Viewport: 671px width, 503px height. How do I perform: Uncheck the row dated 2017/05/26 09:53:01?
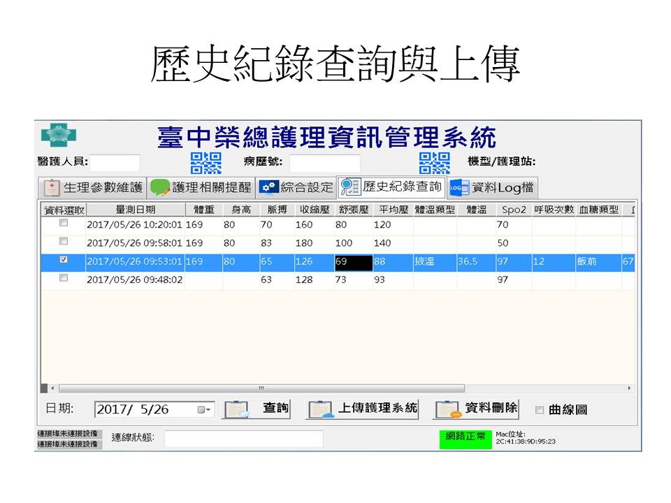(x=64, y=260)
